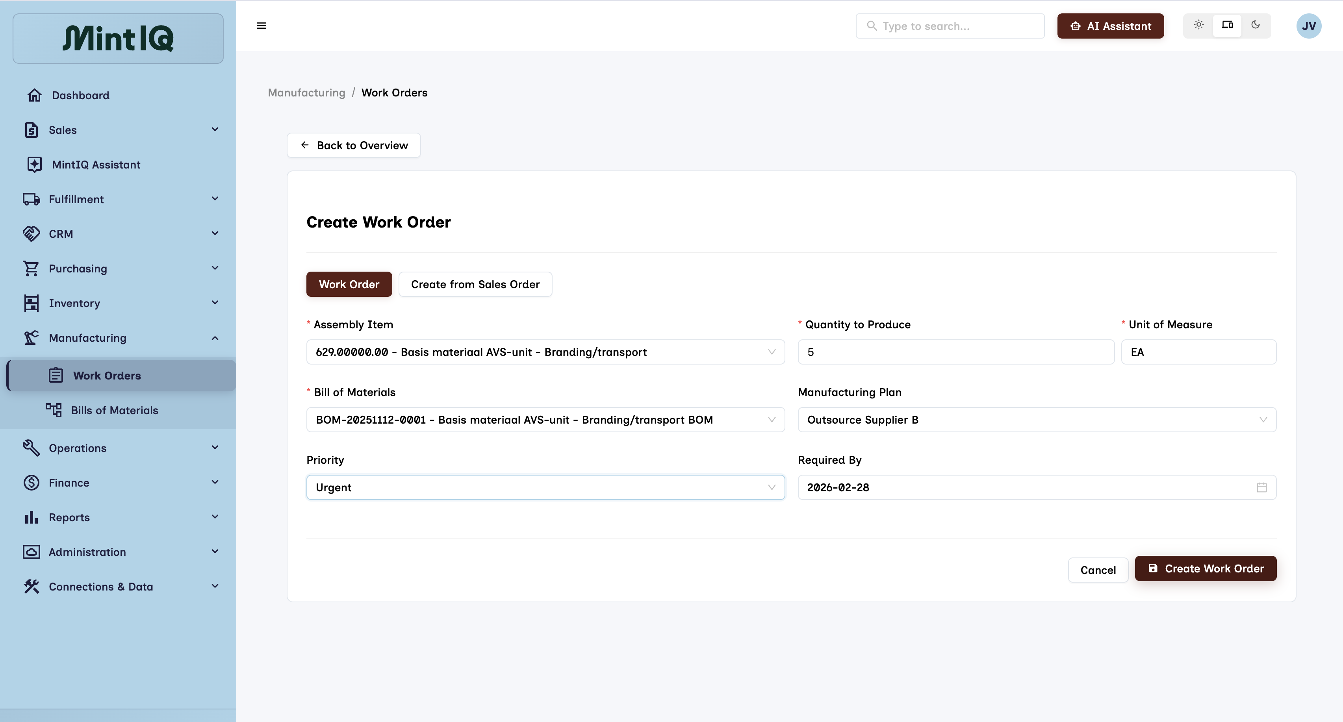
Task: Expand the Fulfillment menu chevron
Action: tap(215, 199)
